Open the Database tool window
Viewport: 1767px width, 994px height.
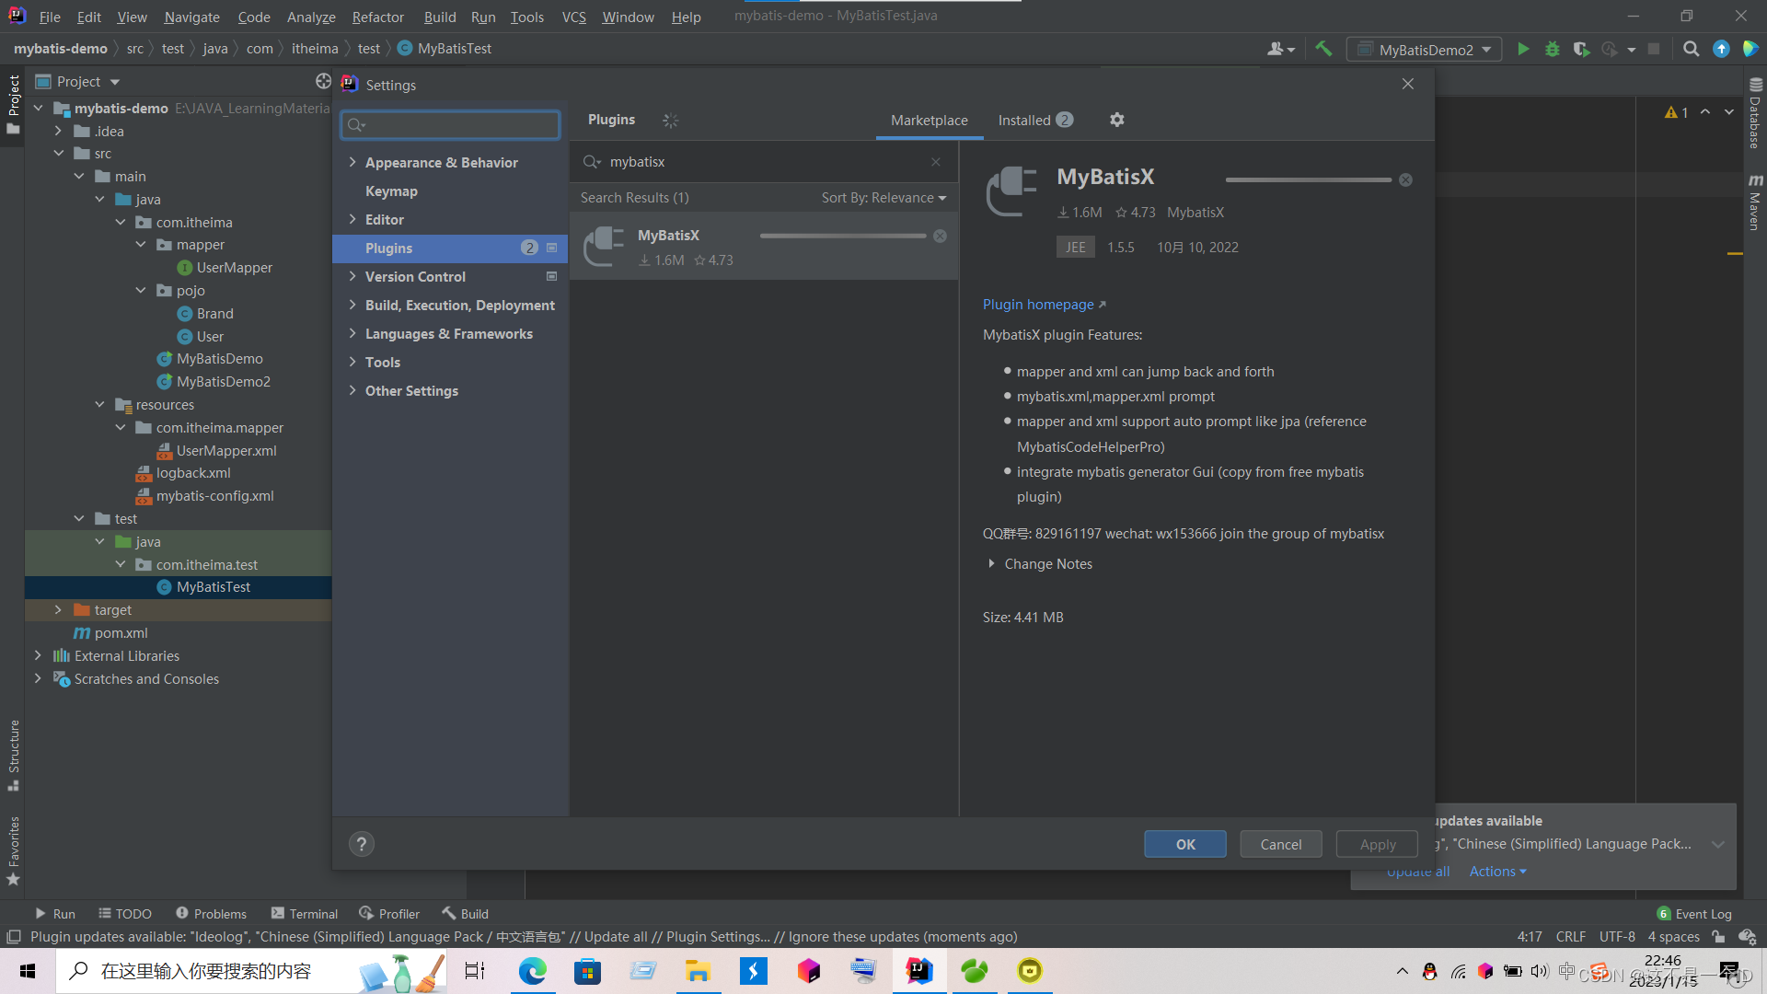(1755, 114)
